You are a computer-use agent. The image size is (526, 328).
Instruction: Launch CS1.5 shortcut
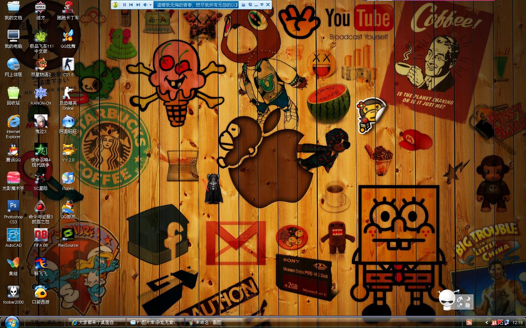pyautogui.click(x=68, y=67)
